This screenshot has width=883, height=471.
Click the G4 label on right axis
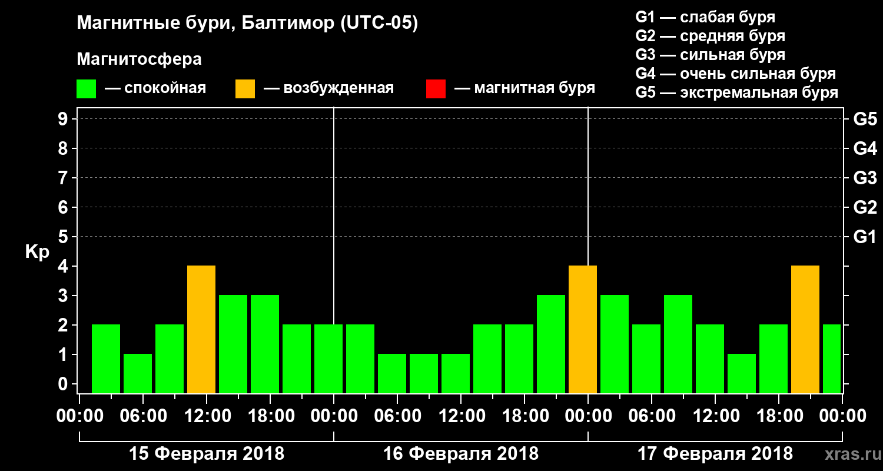click(865, 148)
